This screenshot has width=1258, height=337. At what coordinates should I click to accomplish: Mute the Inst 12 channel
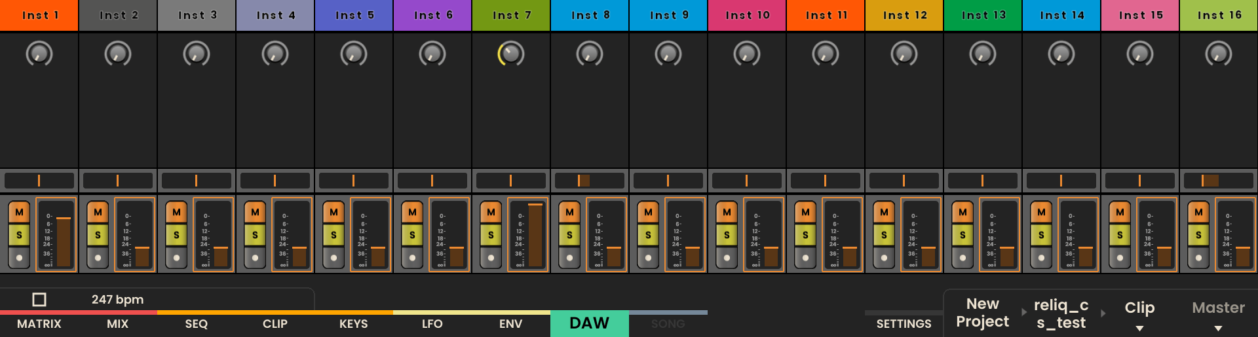[x=884, y=212]
